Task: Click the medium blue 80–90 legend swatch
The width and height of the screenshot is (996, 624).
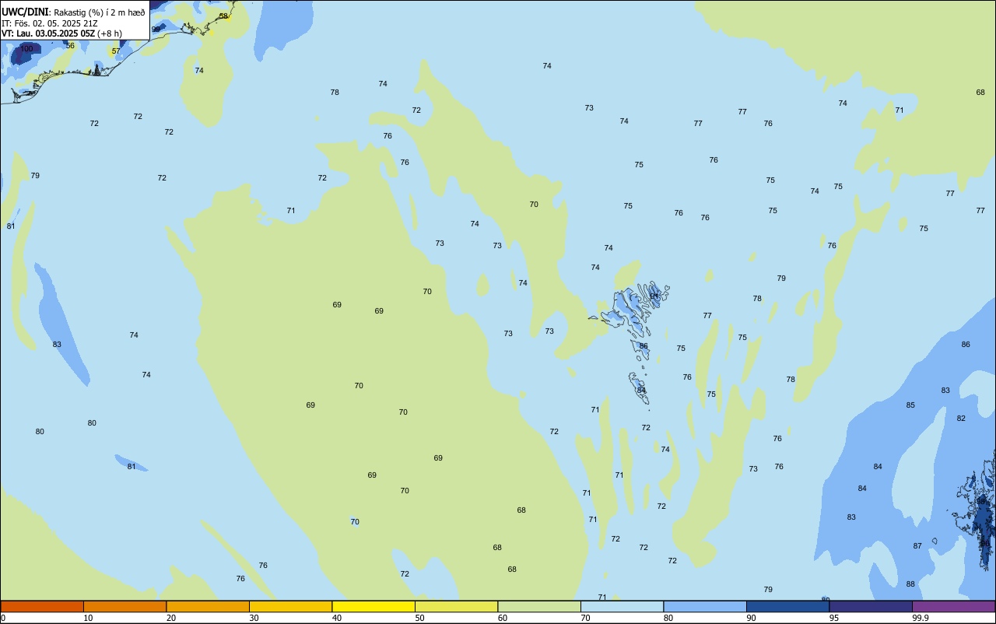Action: [x=705, y=606]
